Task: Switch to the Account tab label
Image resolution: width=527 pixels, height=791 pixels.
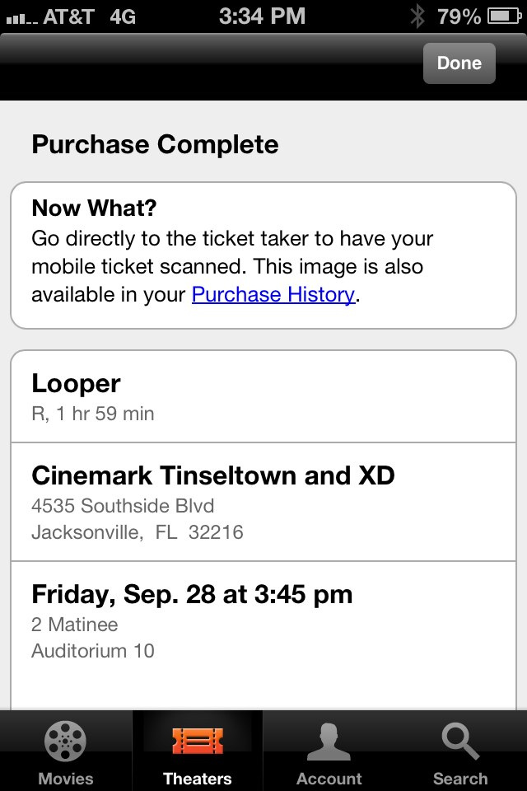Action: point(329,779)
